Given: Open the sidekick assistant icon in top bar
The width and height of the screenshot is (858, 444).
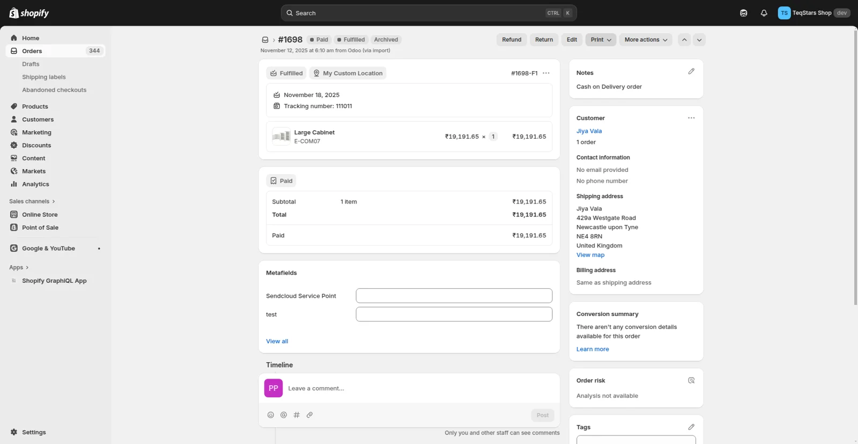Looking at the screenshot, I should click(743, 13).
